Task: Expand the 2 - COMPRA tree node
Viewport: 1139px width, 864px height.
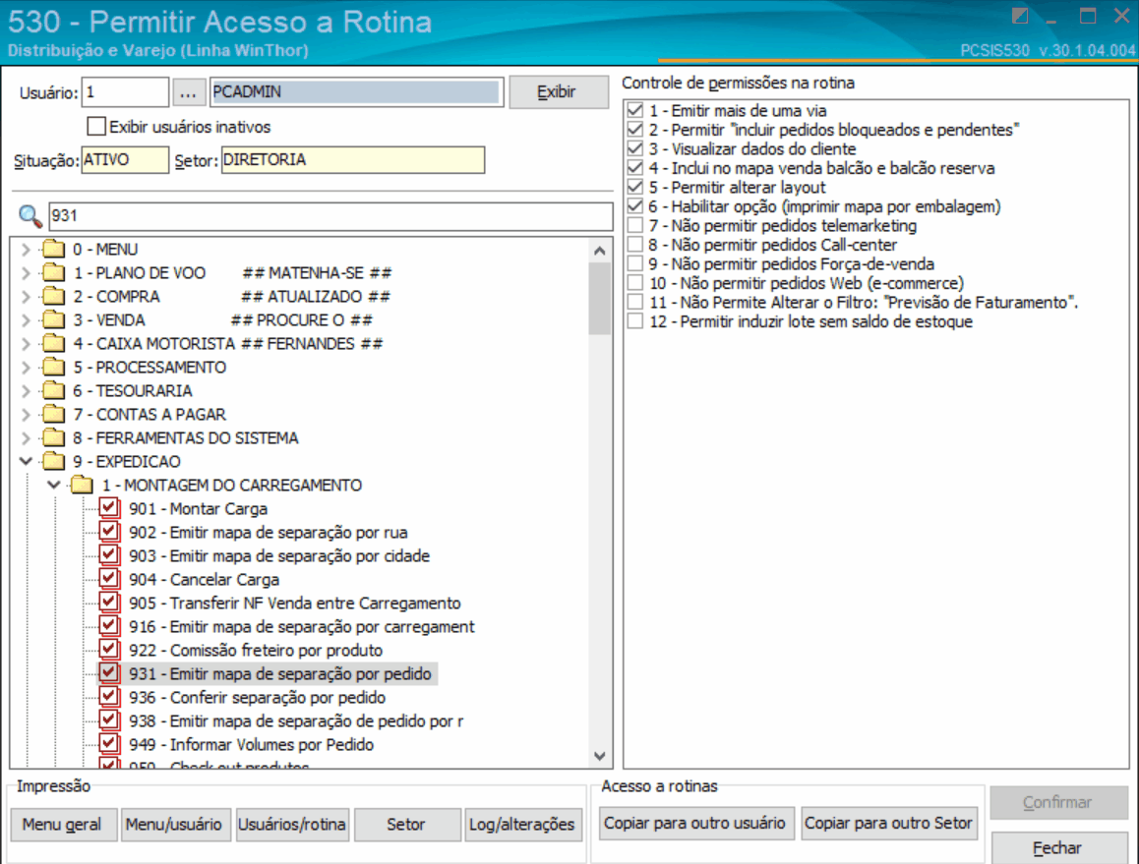Action: 27,296
